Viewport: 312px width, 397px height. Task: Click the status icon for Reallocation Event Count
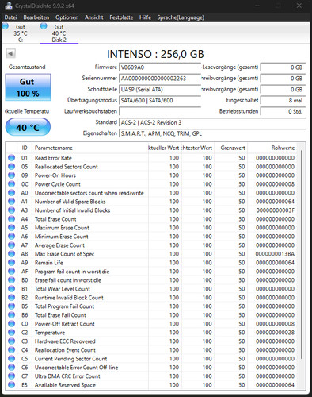tap(11, 350)
